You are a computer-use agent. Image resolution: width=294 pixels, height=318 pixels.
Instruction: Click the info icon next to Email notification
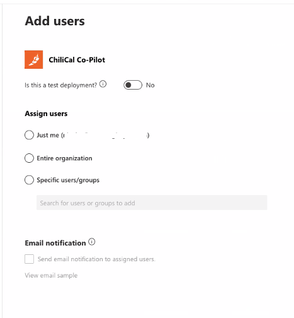pos(92,242)
